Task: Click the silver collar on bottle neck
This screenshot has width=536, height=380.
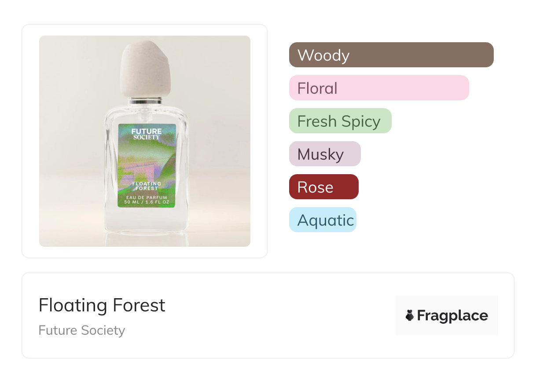Action: pos(146,102)
